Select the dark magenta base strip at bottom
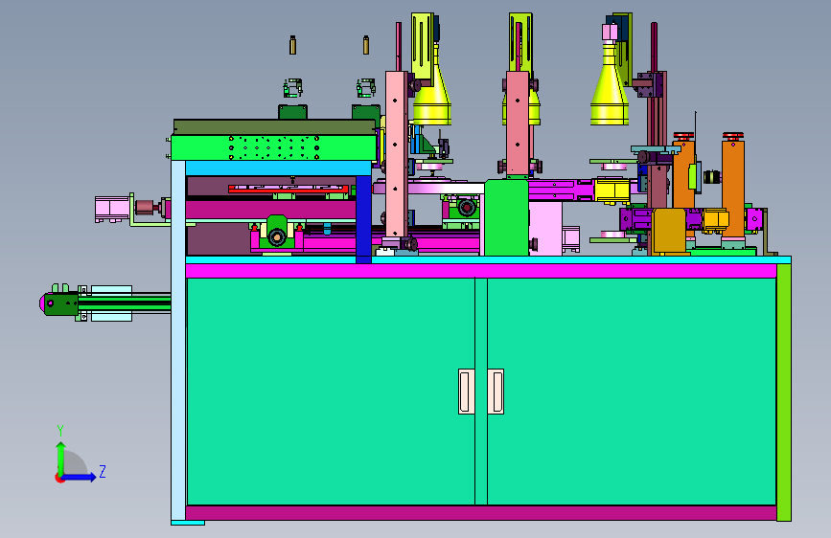 coord(481,512)
